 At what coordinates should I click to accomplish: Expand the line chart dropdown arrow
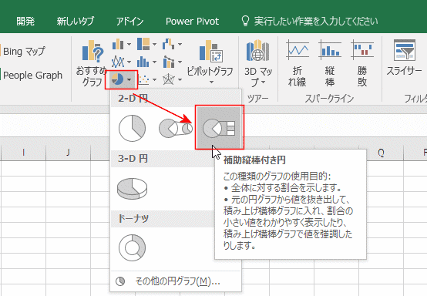[x=129, y=62]
